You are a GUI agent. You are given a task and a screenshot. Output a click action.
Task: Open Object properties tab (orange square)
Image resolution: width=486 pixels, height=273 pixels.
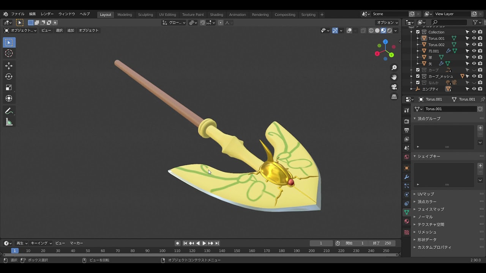[407, 168]
